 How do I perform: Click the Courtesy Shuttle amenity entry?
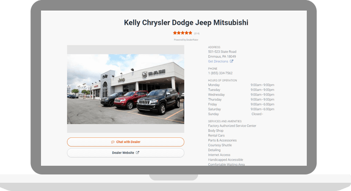click(220, 145)
